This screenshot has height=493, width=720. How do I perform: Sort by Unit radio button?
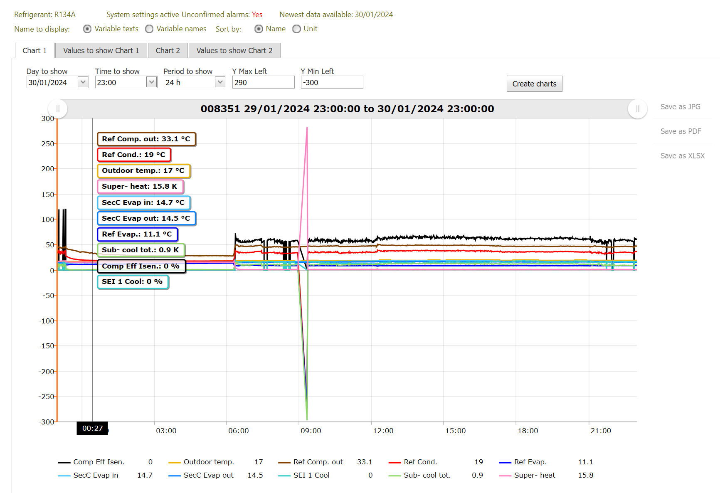pyautogui.click(x=296, y=29)
